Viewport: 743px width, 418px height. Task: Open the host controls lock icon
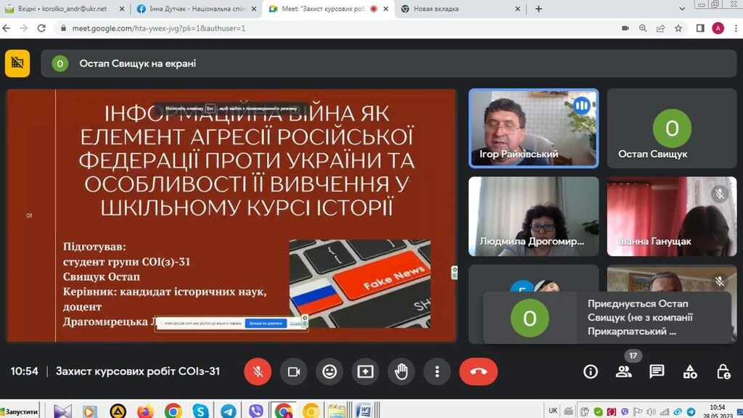[x=723, y=372]
